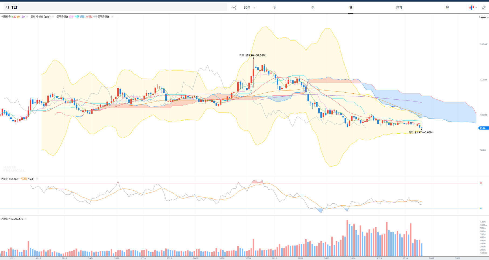Remove the 이동평균 moving average indicator

pyautogui.click(x=27, y=17)
